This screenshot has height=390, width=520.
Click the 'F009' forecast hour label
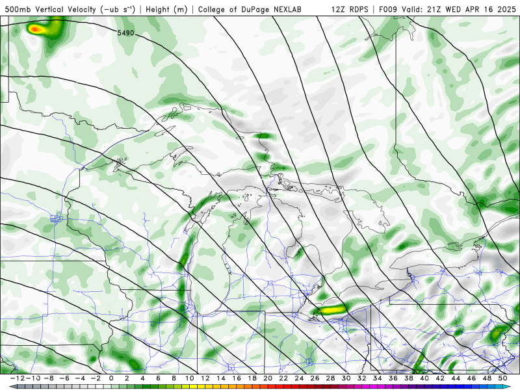389,9
